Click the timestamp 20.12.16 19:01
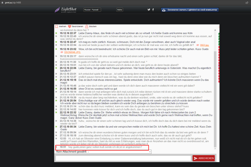The height and width of the screenshot is (167, 251). (68, 65)
